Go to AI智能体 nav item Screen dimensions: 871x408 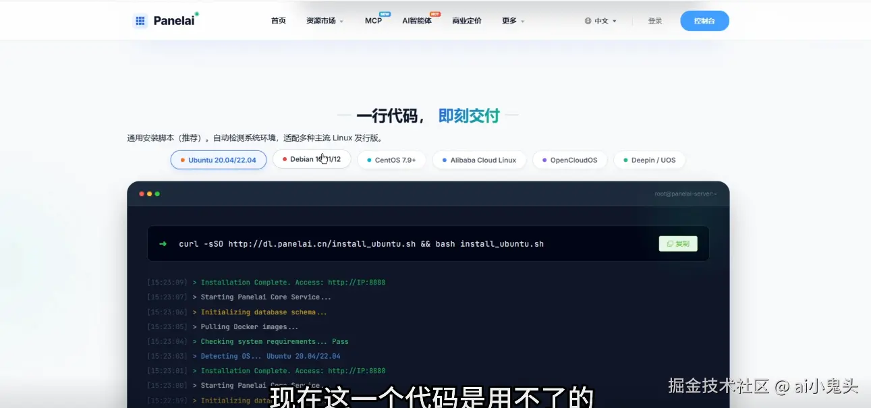tap(417, 21)
